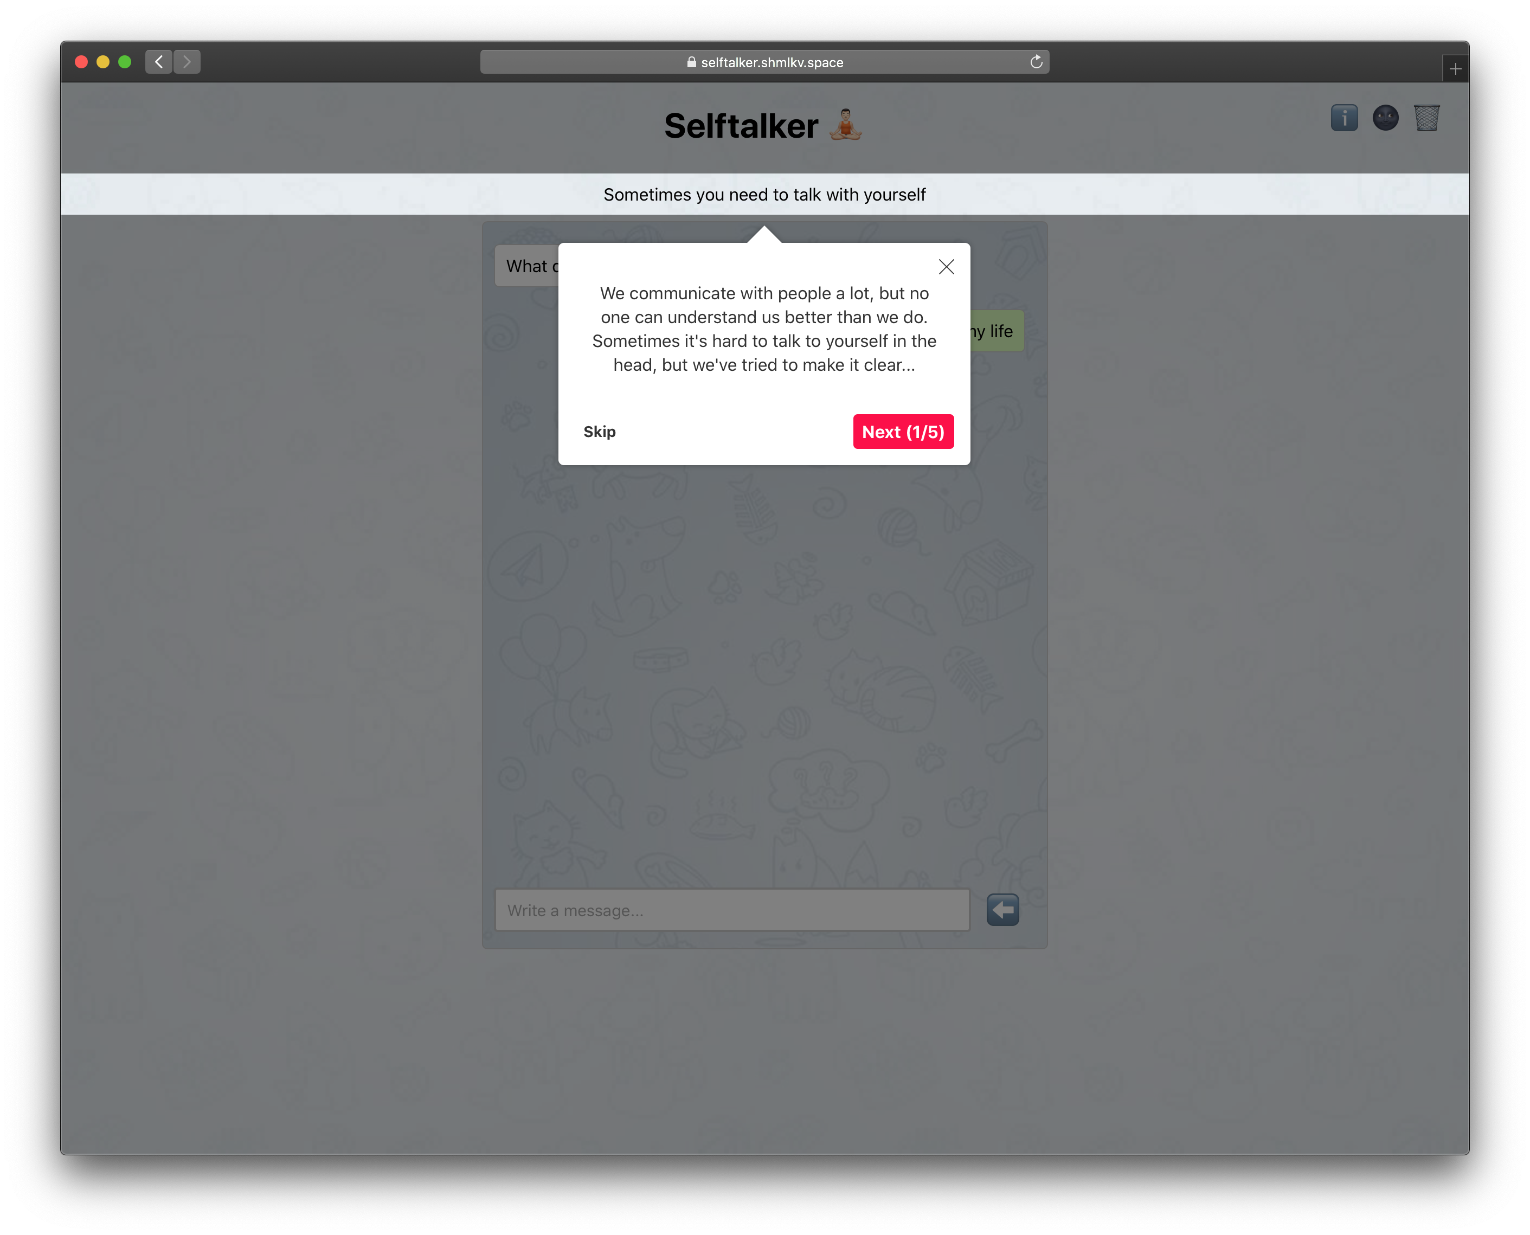Click the yellow minimize traffic light
Screen dimensions: 1530x1235
point(102,62)
